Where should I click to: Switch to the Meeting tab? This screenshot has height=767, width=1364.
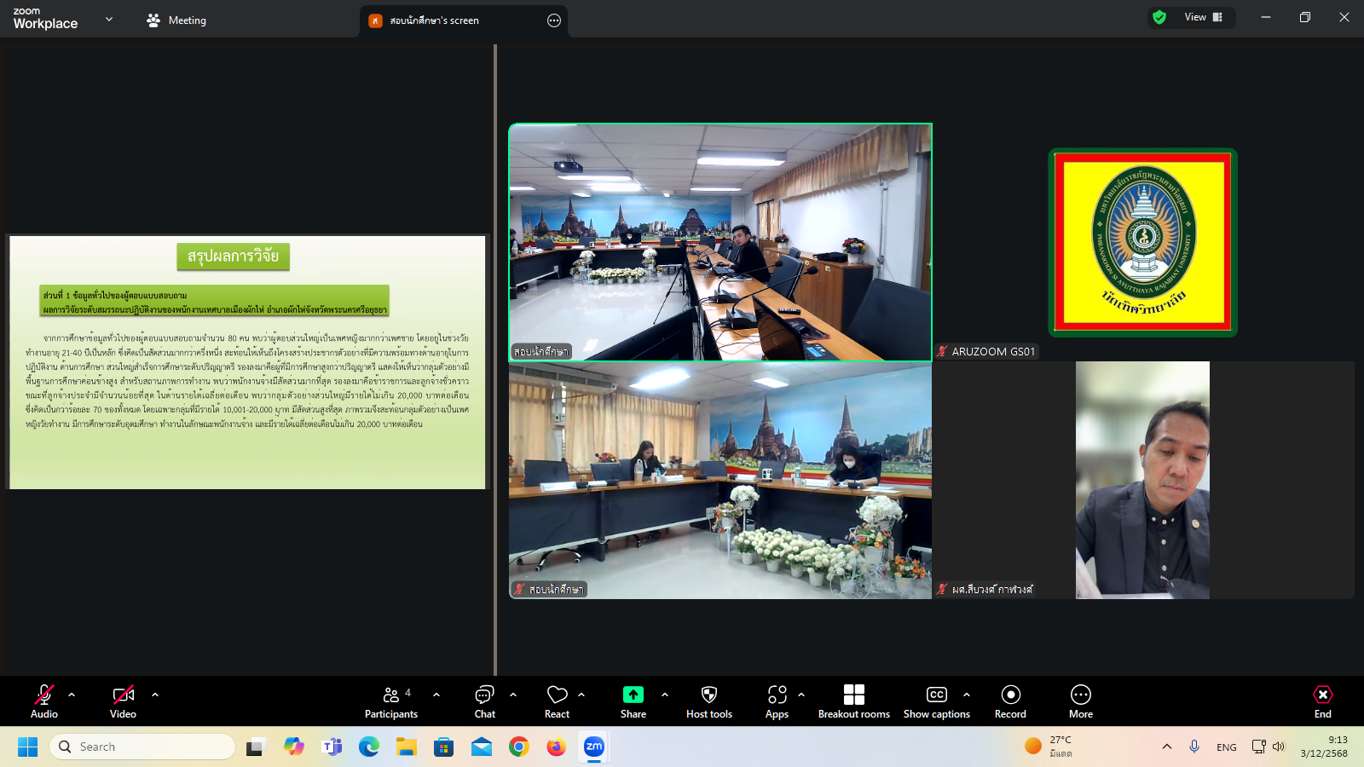(177, 20)
